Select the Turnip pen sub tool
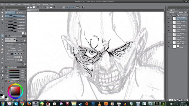The height and width of the screenshot is (106, 189). coord(15,22)
